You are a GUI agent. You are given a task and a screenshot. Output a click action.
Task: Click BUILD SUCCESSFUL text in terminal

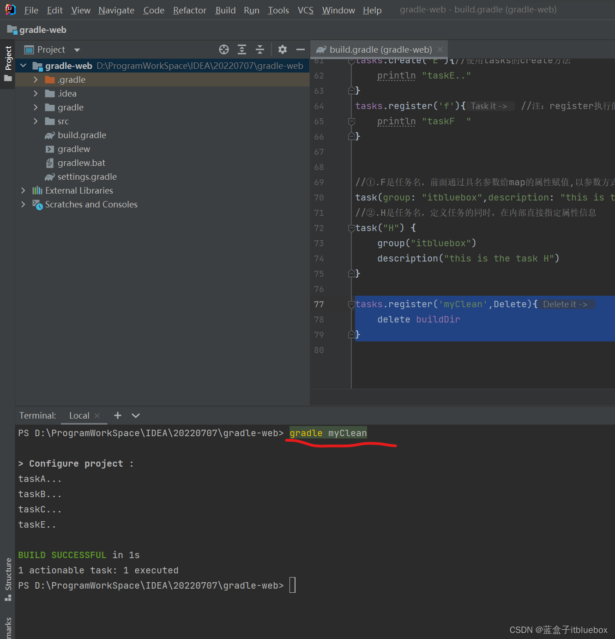[x=62, y=555]
